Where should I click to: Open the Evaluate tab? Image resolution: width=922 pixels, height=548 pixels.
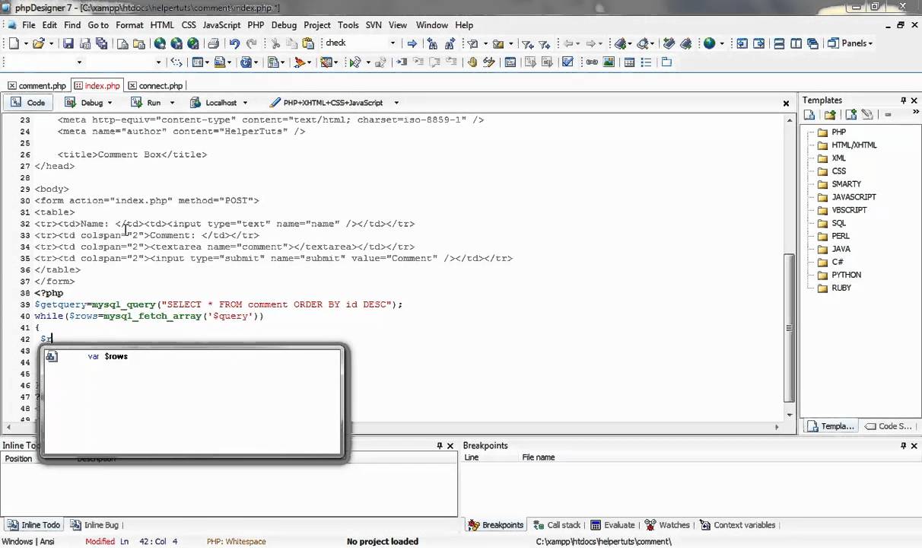[x=612, y=525]
